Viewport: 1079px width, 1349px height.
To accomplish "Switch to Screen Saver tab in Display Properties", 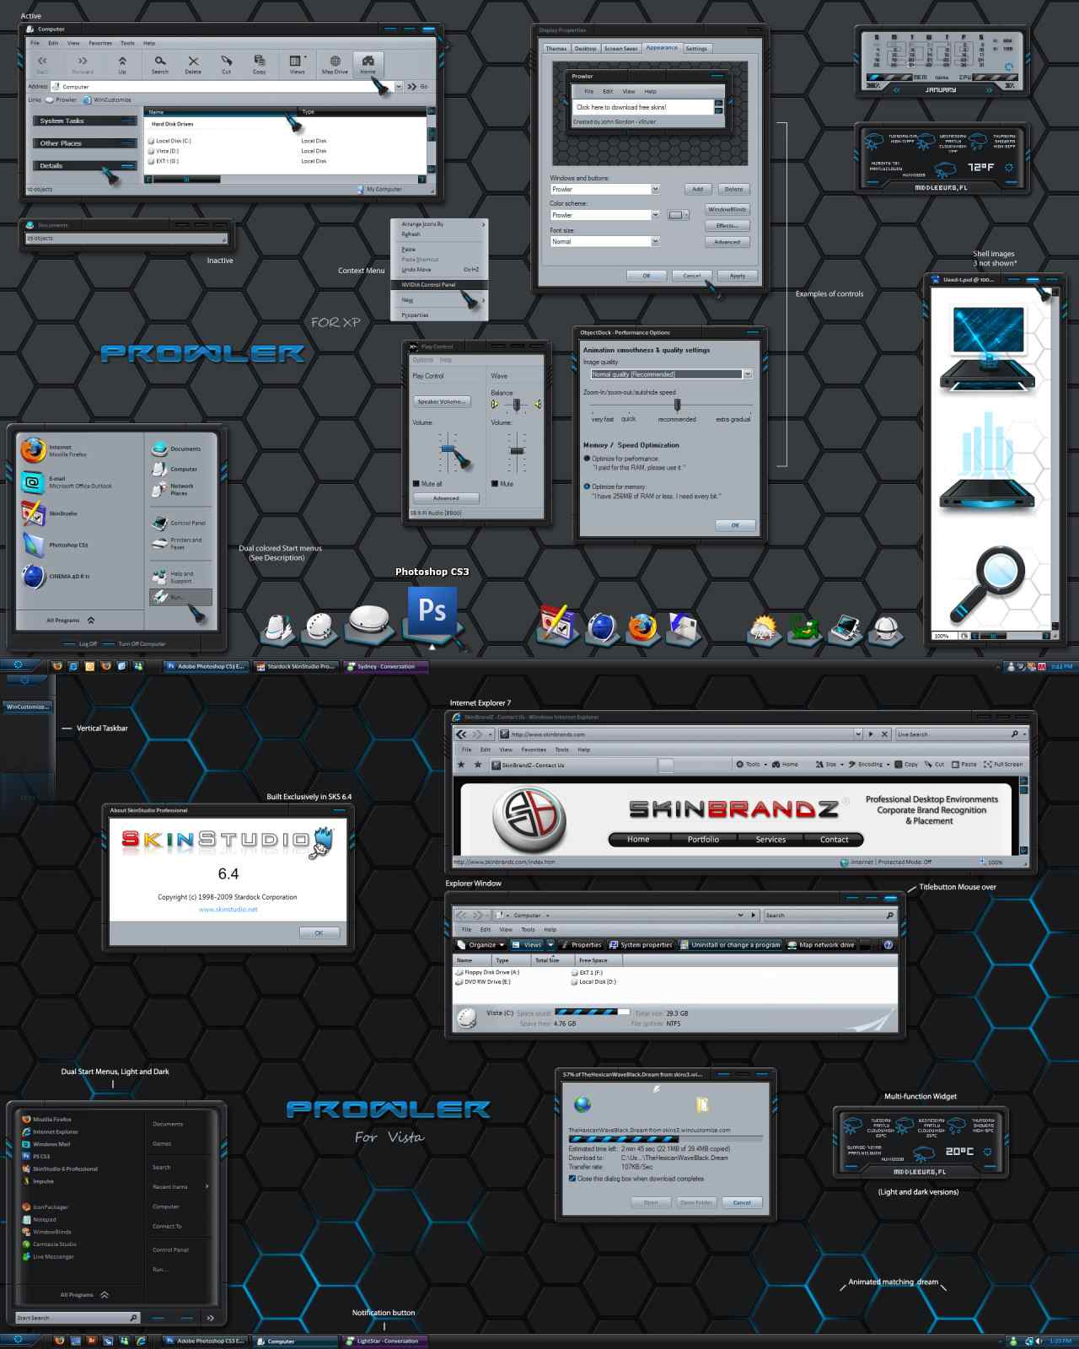I will [x=620, y=49].
